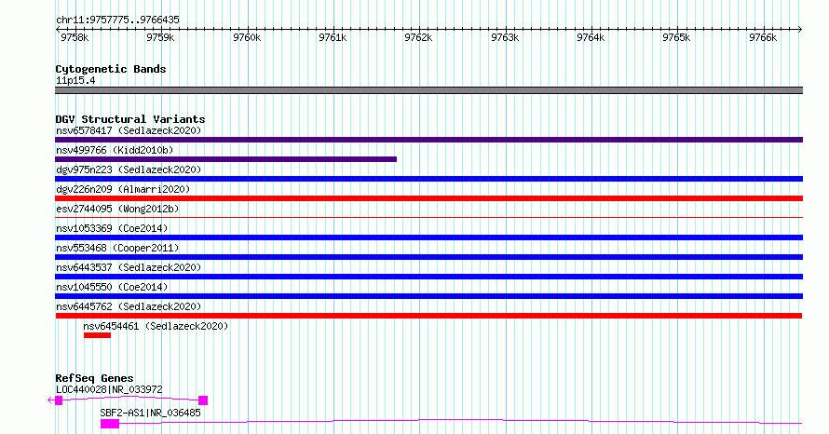This screenshot has width=829, height=434.
Task: Click the 9763k ruler tick label
Action: click(x=505, y=37)
